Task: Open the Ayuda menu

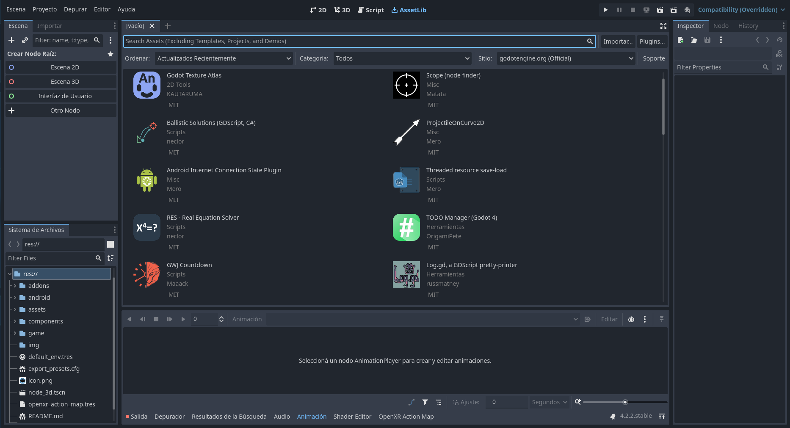Action: pos(126,9)
